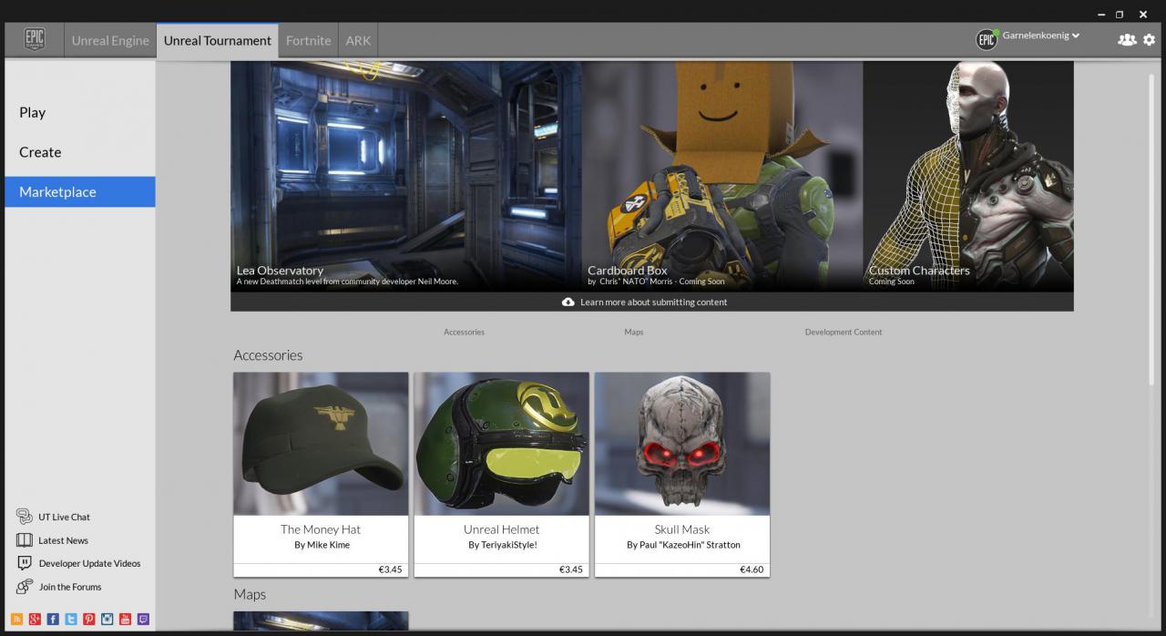Image resolution: width=1166 pixels, height=636 pixels.
Task: Open the Lea Observatory featured banner
Action: pos(406,176)
